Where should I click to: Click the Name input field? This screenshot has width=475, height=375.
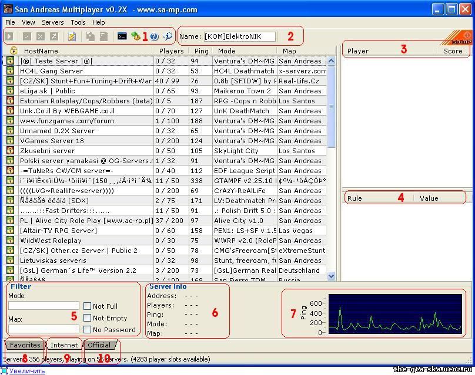[x=240, y=36]
